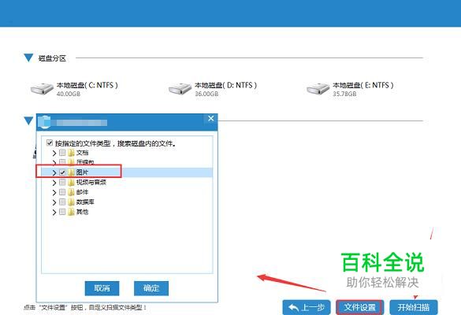Image resolution: width=461 pixels, height=315 pixels.
Task: Click the 磁盘分区 section heading
Action: coord(52,58)
